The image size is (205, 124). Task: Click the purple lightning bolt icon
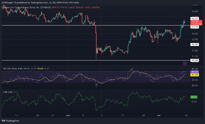185,64
